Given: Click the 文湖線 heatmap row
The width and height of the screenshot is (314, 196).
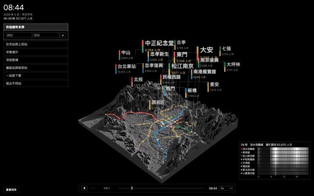Looking at the screenshot, I should 283,163.
